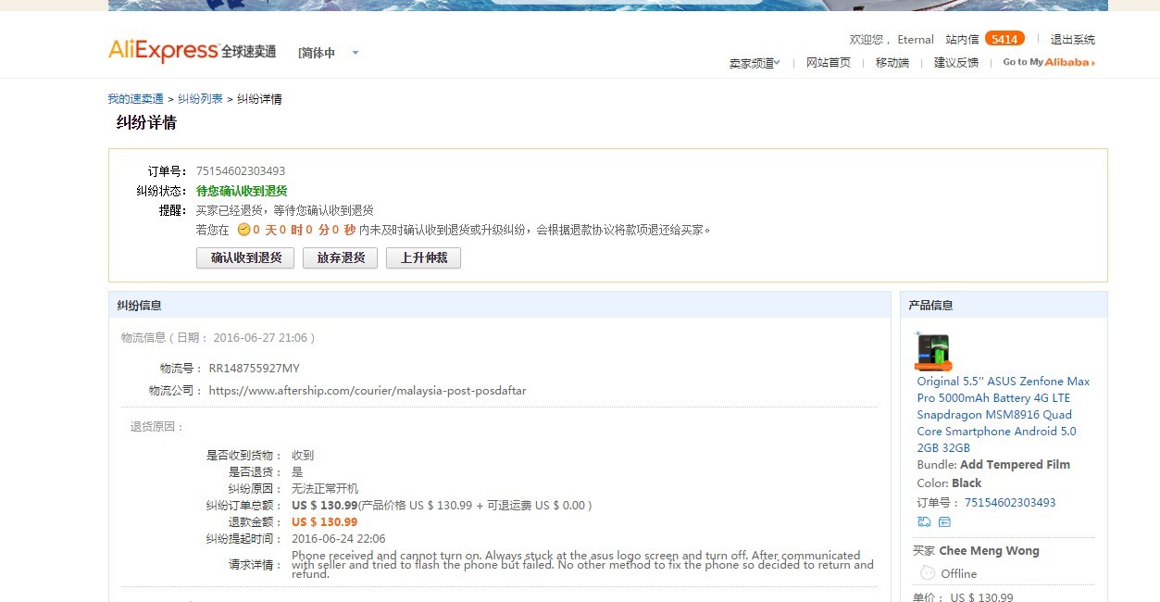Click the 确认收到退货 button

tap(244, 258)
